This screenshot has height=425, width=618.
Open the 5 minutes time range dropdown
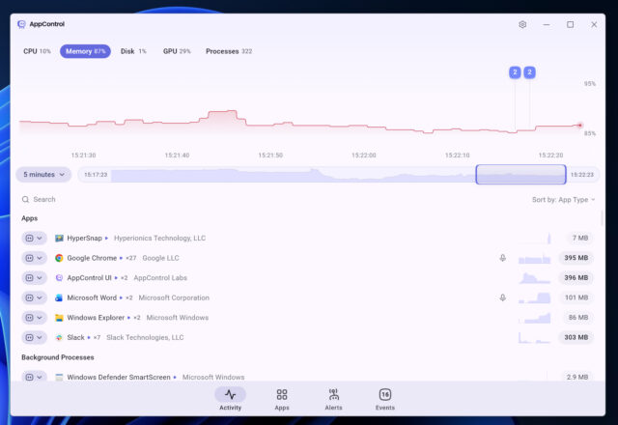click(43, 175)
